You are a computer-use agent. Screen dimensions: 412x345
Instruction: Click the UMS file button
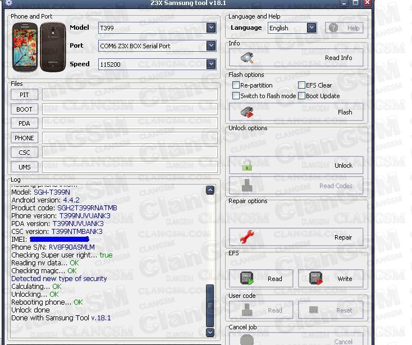pyautogui.click(x=25, y=167)
